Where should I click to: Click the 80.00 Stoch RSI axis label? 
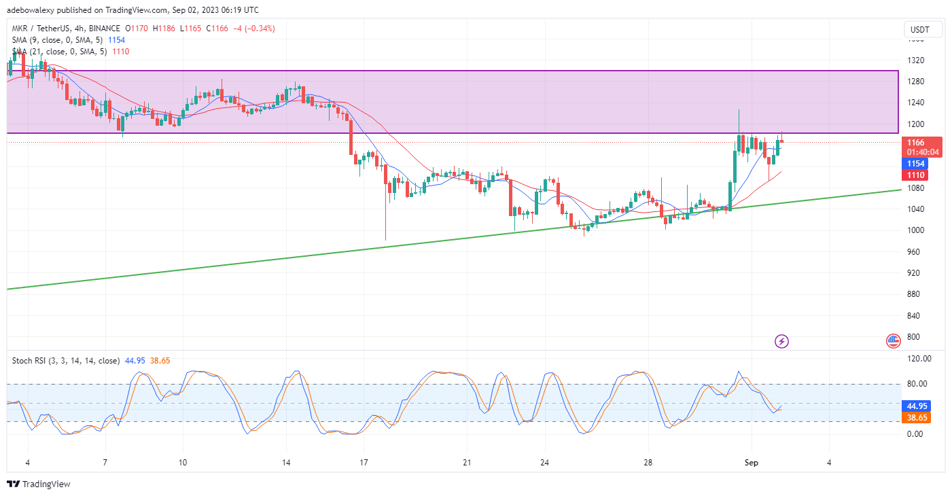(917, 384)
